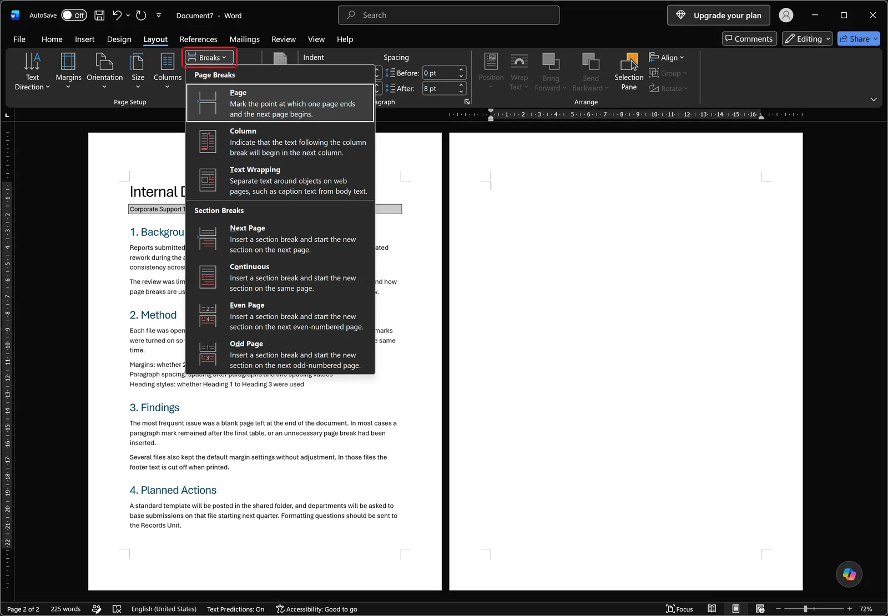The image size is (888, 616).
Task: Switch to Print Layout view icon
Action: coord(735,609)
